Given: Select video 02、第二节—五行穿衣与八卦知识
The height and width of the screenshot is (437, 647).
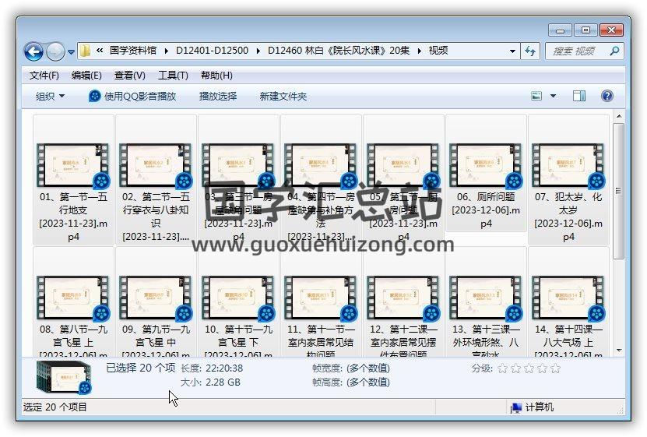Looking at the screenshot, I should [x=156, y=165].
